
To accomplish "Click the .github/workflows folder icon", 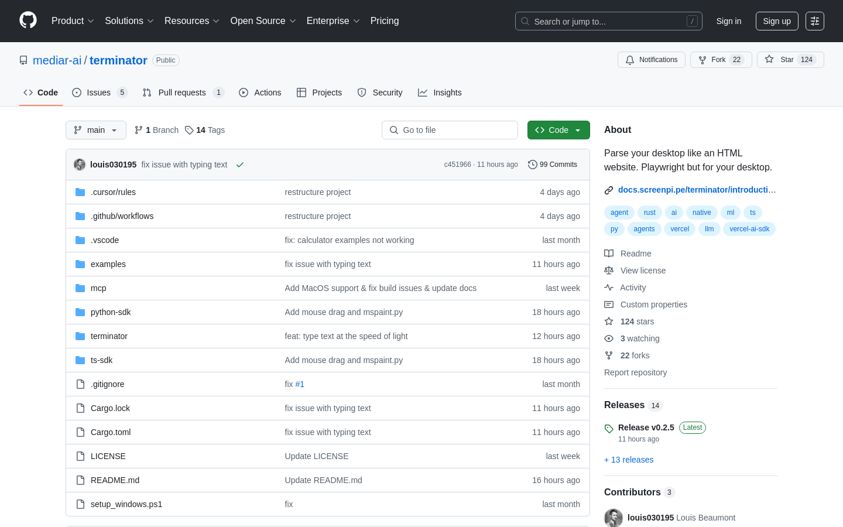I will point(80,216).
